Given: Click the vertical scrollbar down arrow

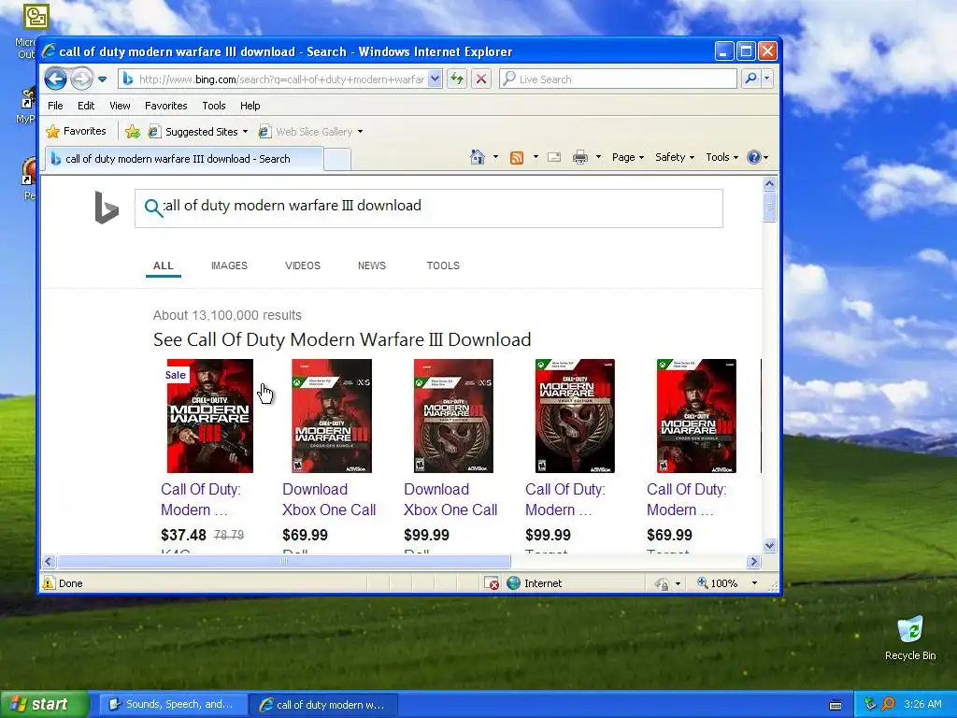Looking at the screenshot, I should point(770,545).
